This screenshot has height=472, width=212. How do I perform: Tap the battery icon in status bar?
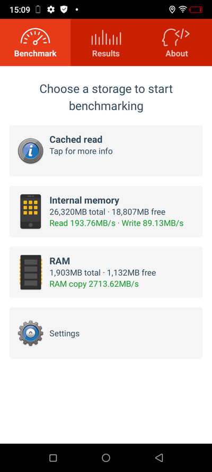click(196, 10)
